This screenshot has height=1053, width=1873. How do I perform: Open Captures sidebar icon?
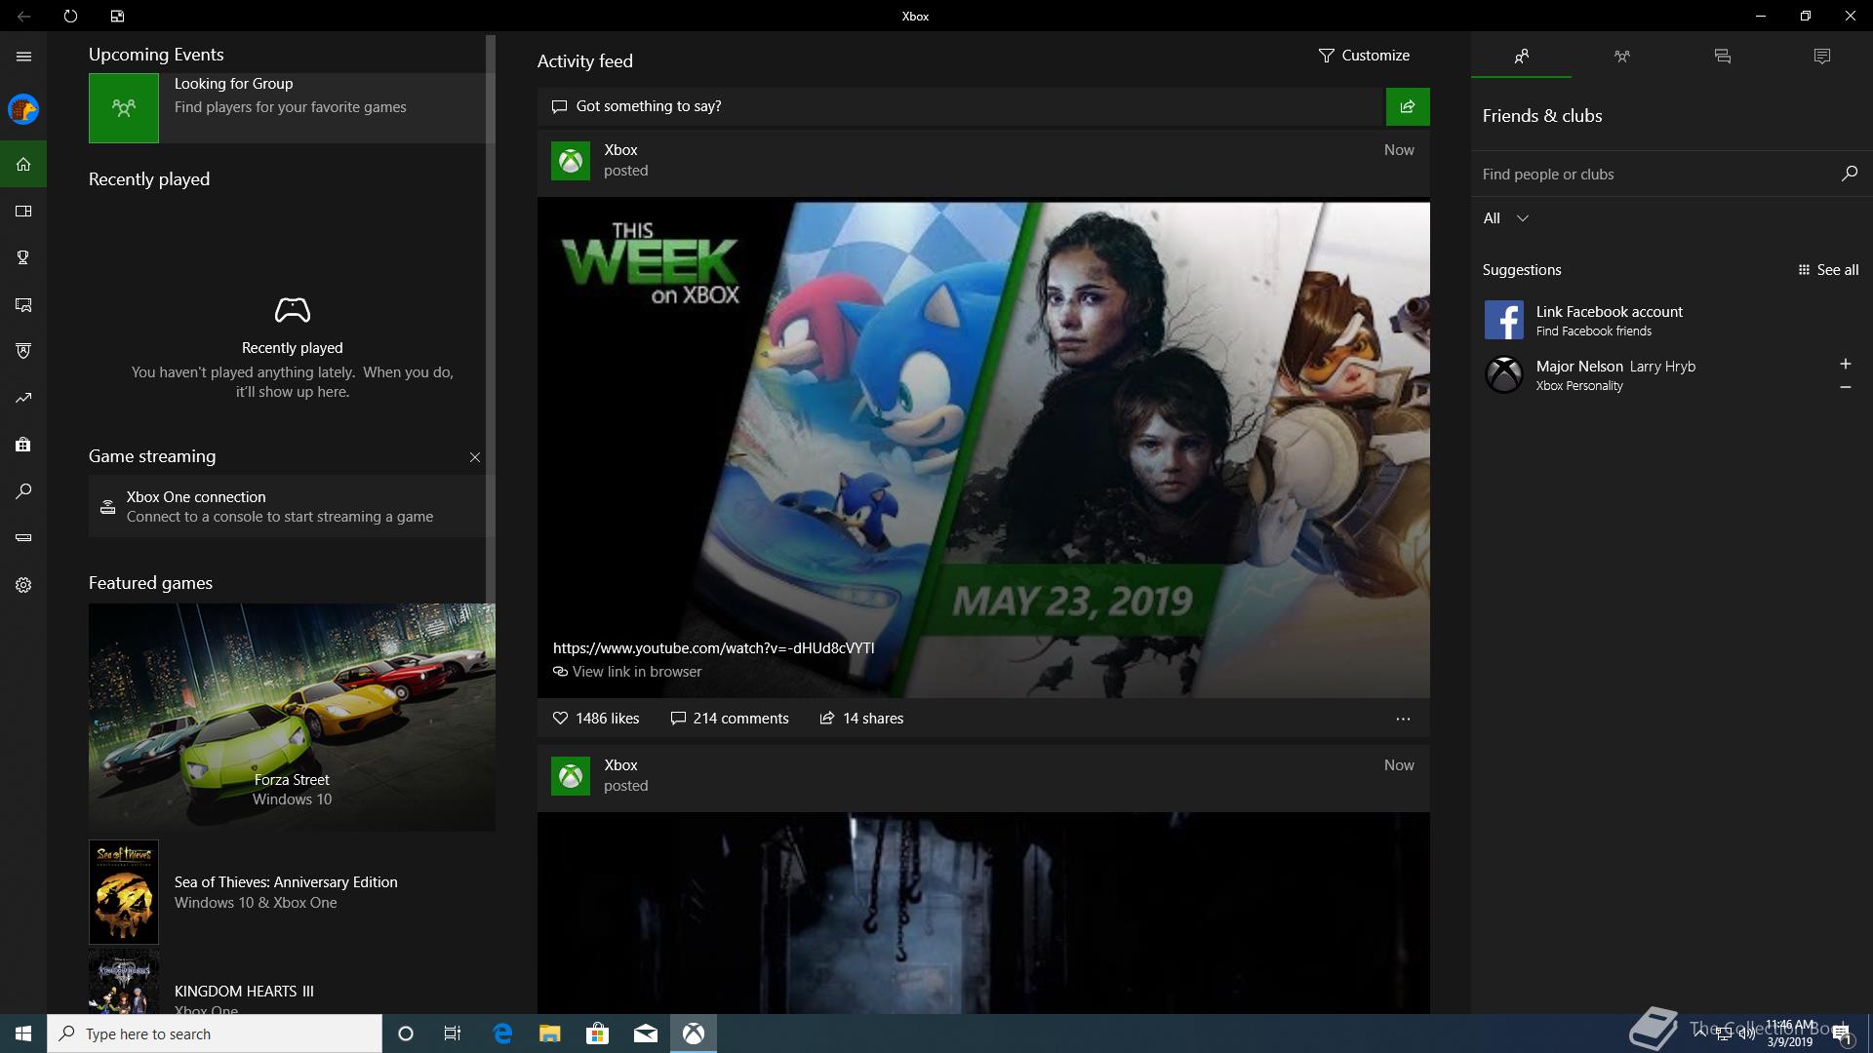click(23, 304)
